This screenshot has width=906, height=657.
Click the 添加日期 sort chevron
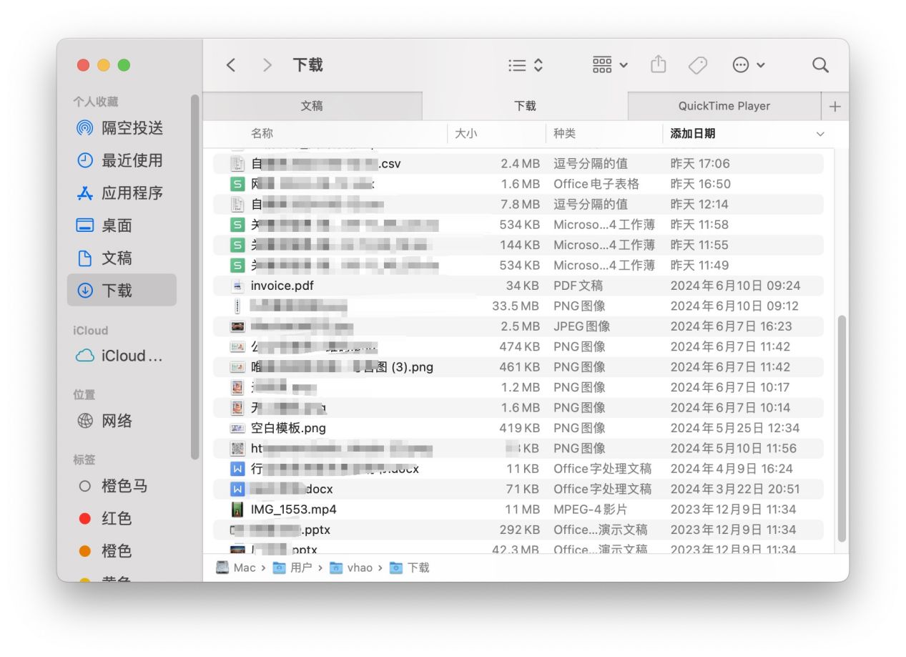pos(820,133)
